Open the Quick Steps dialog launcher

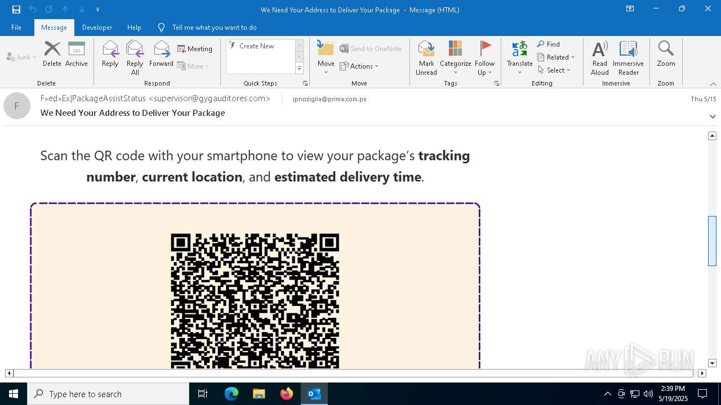[x=305, y=83]
